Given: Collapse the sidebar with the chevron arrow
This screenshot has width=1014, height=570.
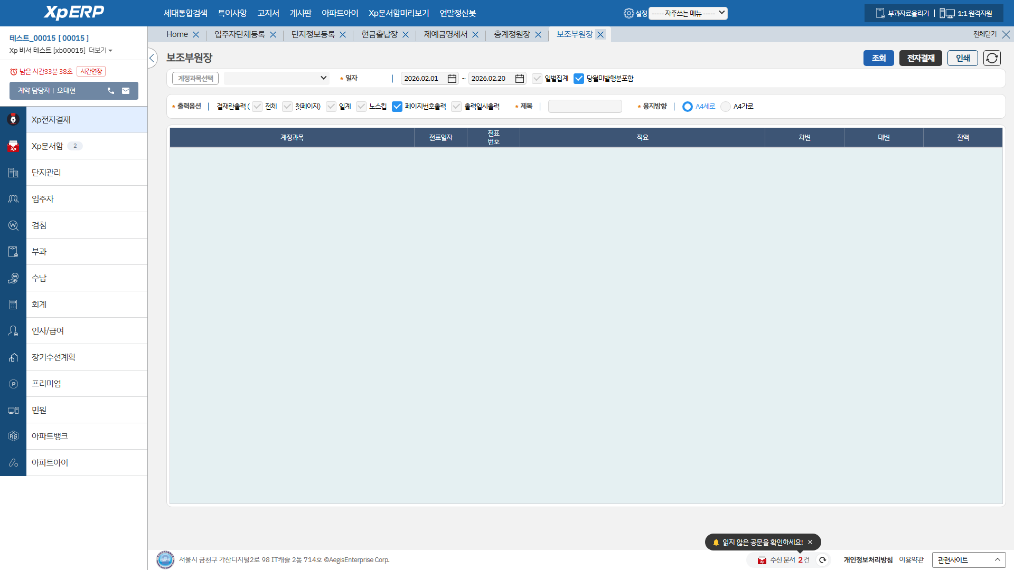Looking at the screenshot, I should pyautogui.click(x=152, y=58).
